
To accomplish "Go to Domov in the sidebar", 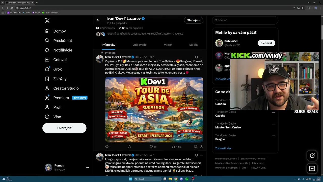I will pyautogui.click(x=56, y=31).
